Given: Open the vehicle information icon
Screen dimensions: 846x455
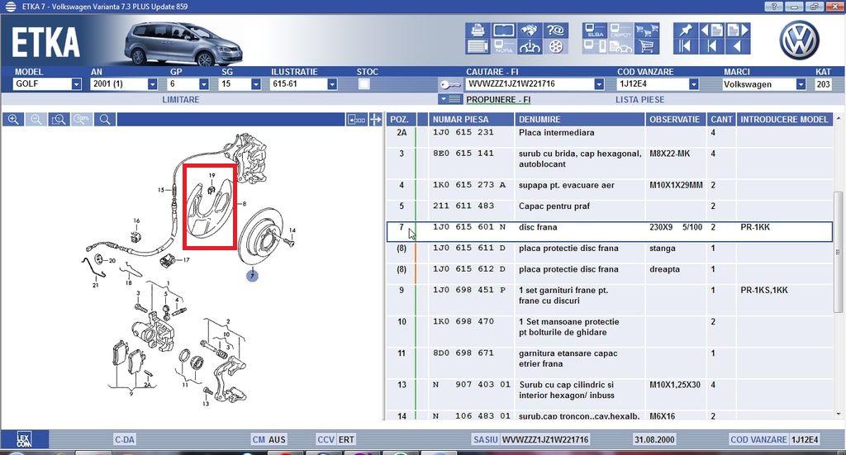Looking at the screenshot, I should [530, 46].
